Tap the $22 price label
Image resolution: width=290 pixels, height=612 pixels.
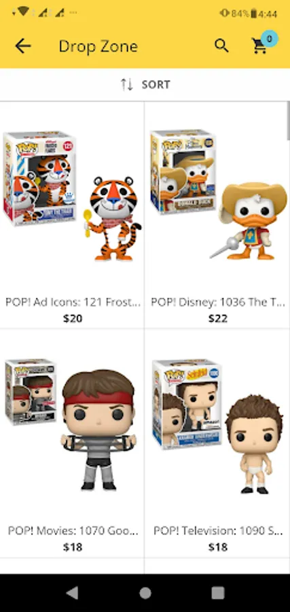point(217,318)
